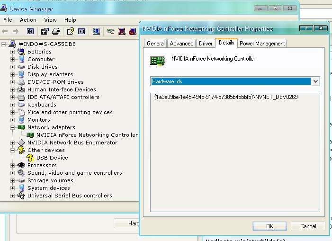
Task: Select the Processors chip icon
Action: point(21,165)
